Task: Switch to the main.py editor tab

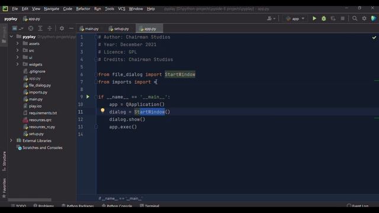Action: (x=89, y=28)
